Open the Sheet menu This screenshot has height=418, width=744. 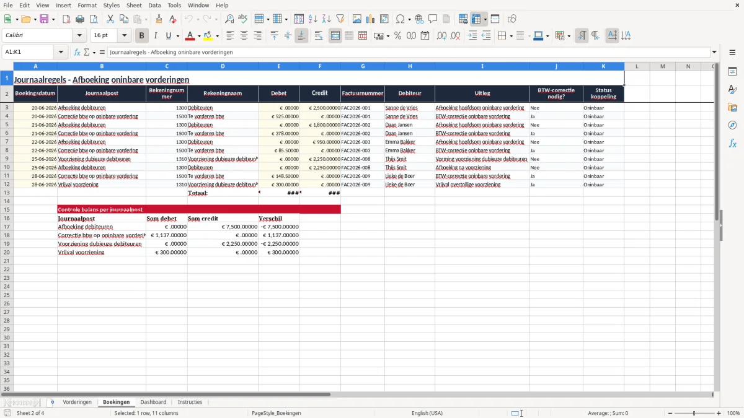tap(134, 5)
